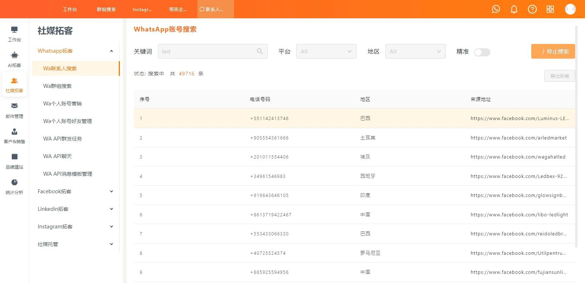585x283 pixels.
Task: Open the fujiansunli... facebook link
Action: tap(518, 272)
